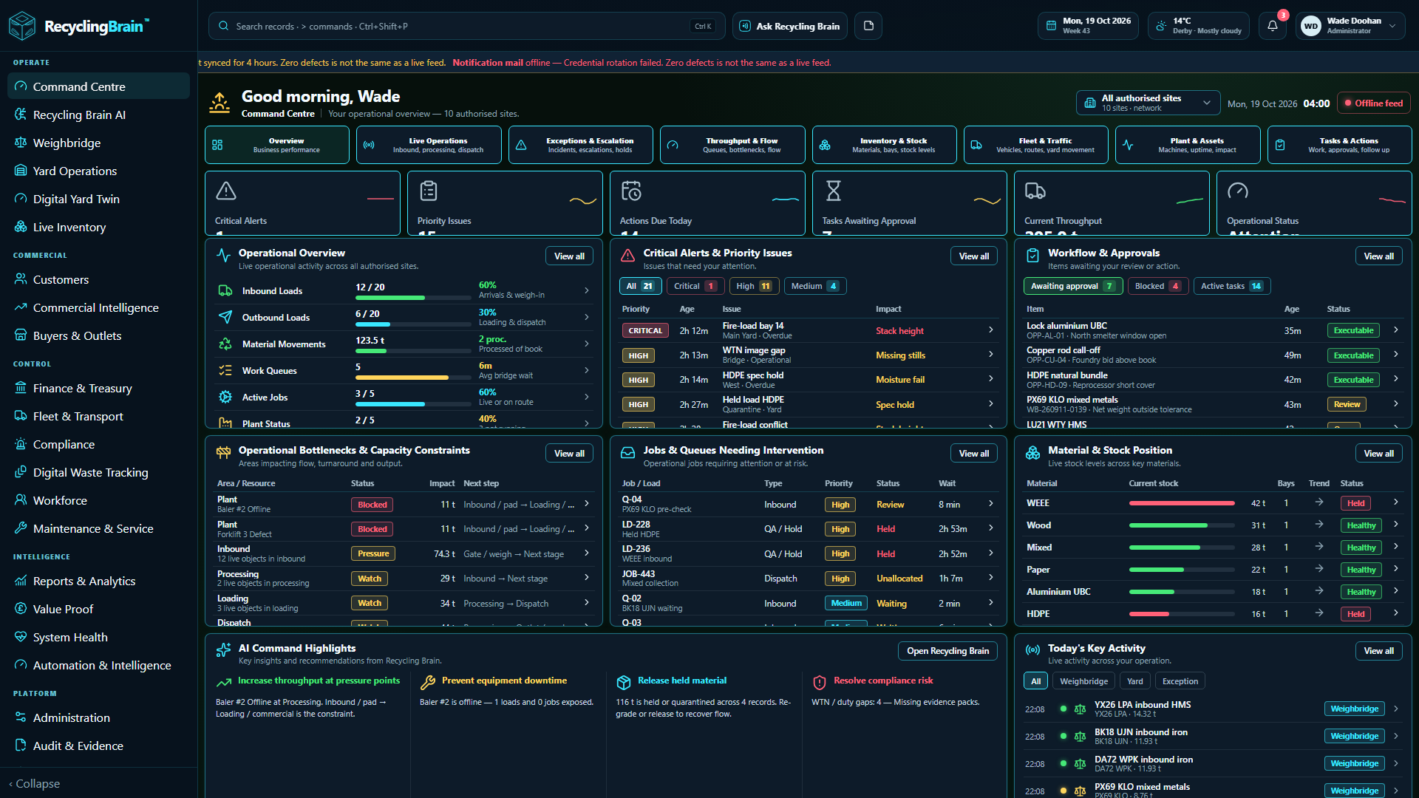Open Audit & Evidence sidebar item
The height and width of the screenshot is (798, 1419).
[98, 746]
